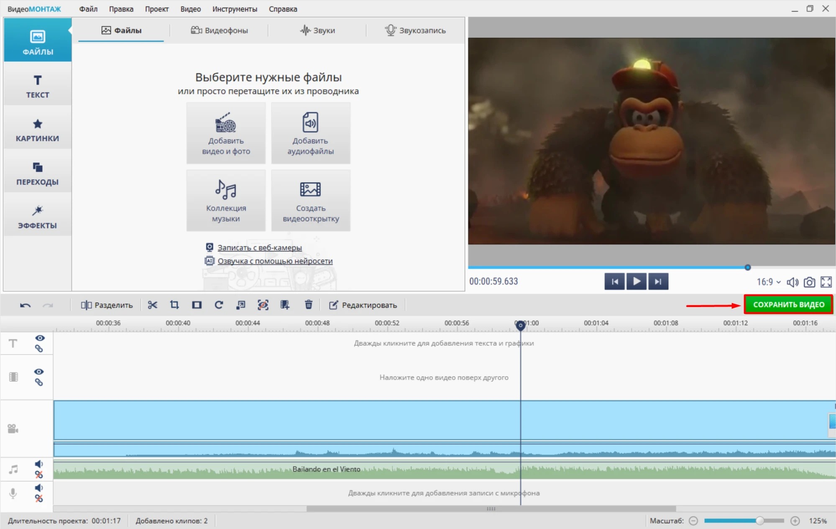Viewport: 836px width, 529px height.
Task: Jump to previous frame in preview
Action: tap(615, 281)
